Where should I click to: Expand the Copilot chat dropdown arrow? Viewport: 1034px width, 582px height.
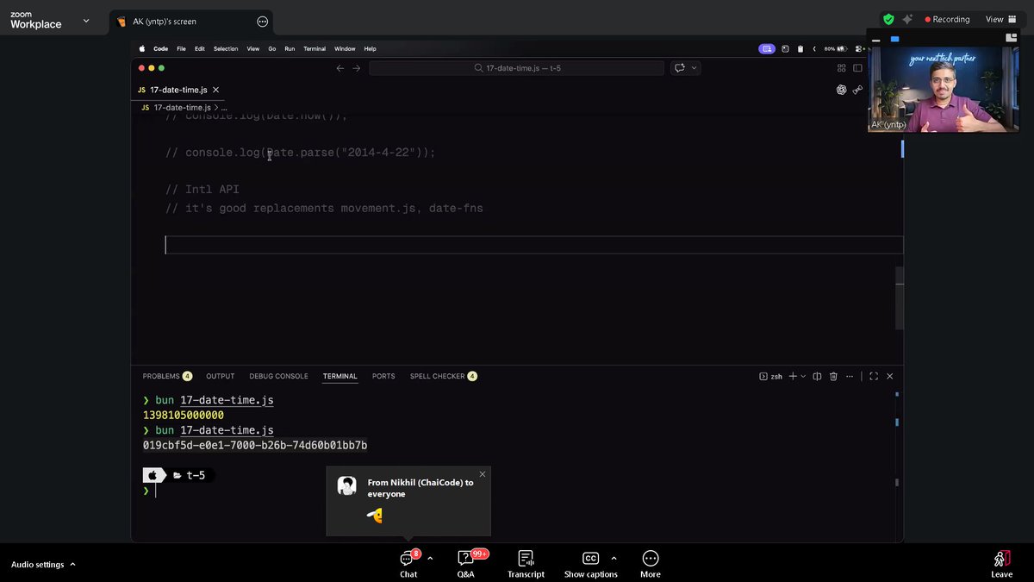coord(695,68)
